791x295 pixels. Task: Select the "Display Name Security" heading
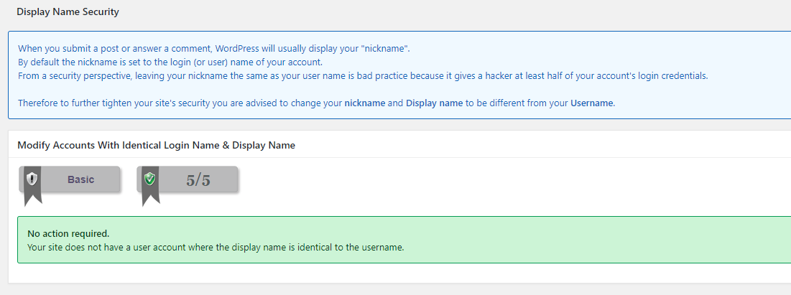coord(68,11)
